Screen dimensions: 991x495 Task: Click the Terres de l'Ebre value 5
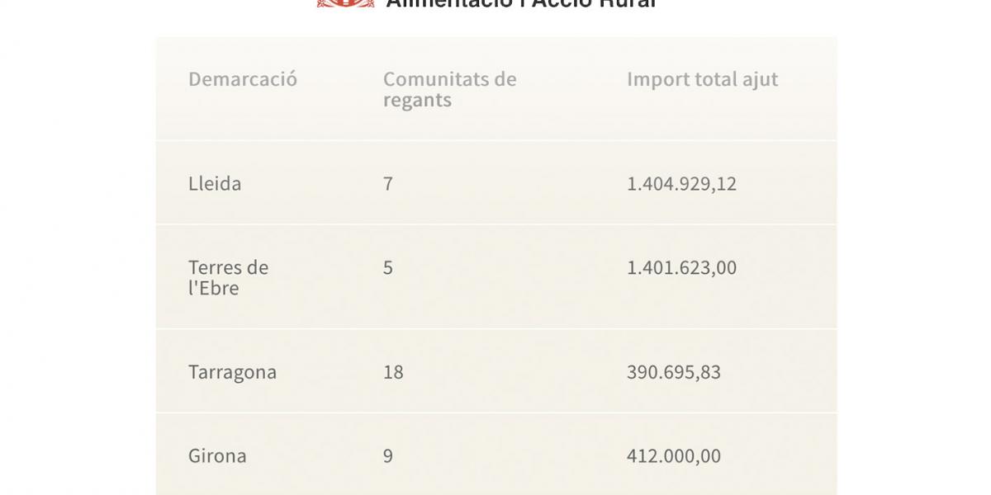click(x=388, y=268)
